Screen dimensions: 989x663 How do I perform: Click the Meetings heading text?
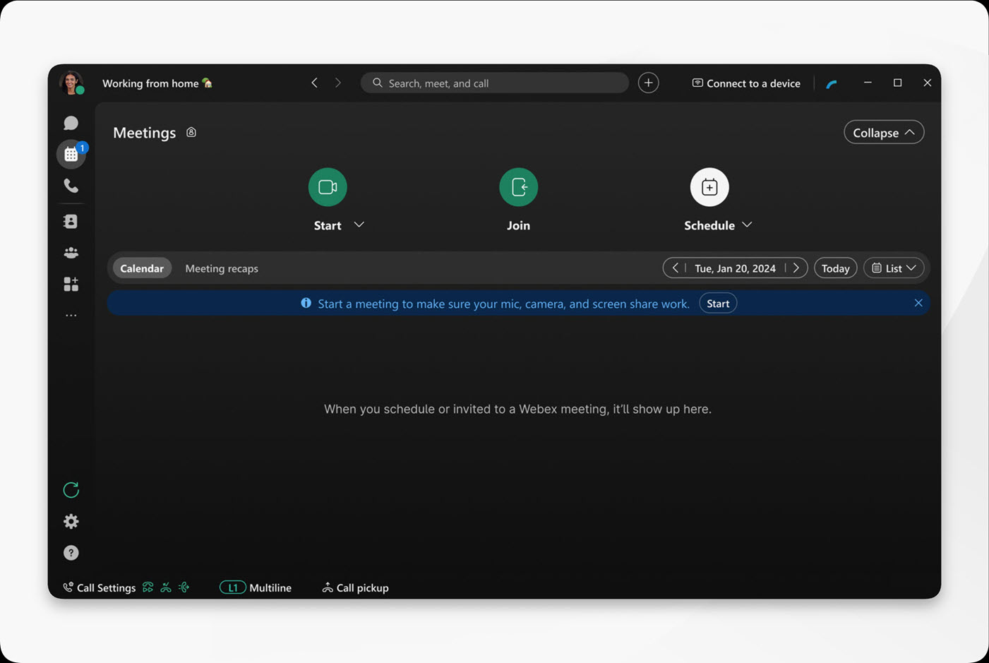click(x=144, y=133)
